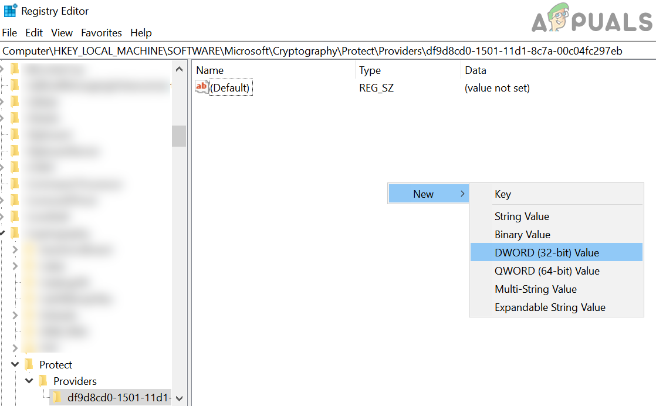Image resolution: width=656 pixels, height=406 pixels.
Task: Click the (value not set) data cell
Action: (x=497, y=88)
